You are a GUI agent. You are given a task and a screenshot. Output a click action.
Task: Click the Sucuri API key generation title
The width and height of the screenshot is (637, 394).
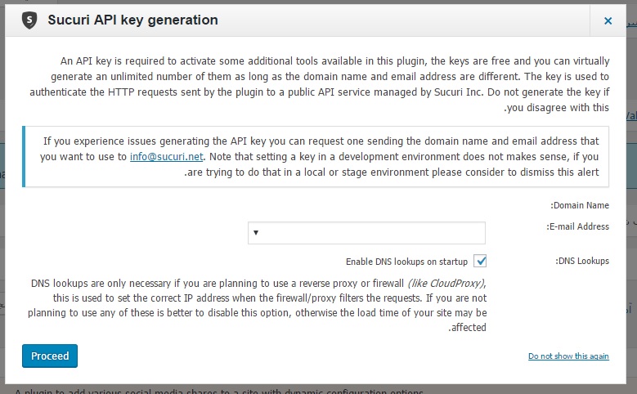point(132,20)
